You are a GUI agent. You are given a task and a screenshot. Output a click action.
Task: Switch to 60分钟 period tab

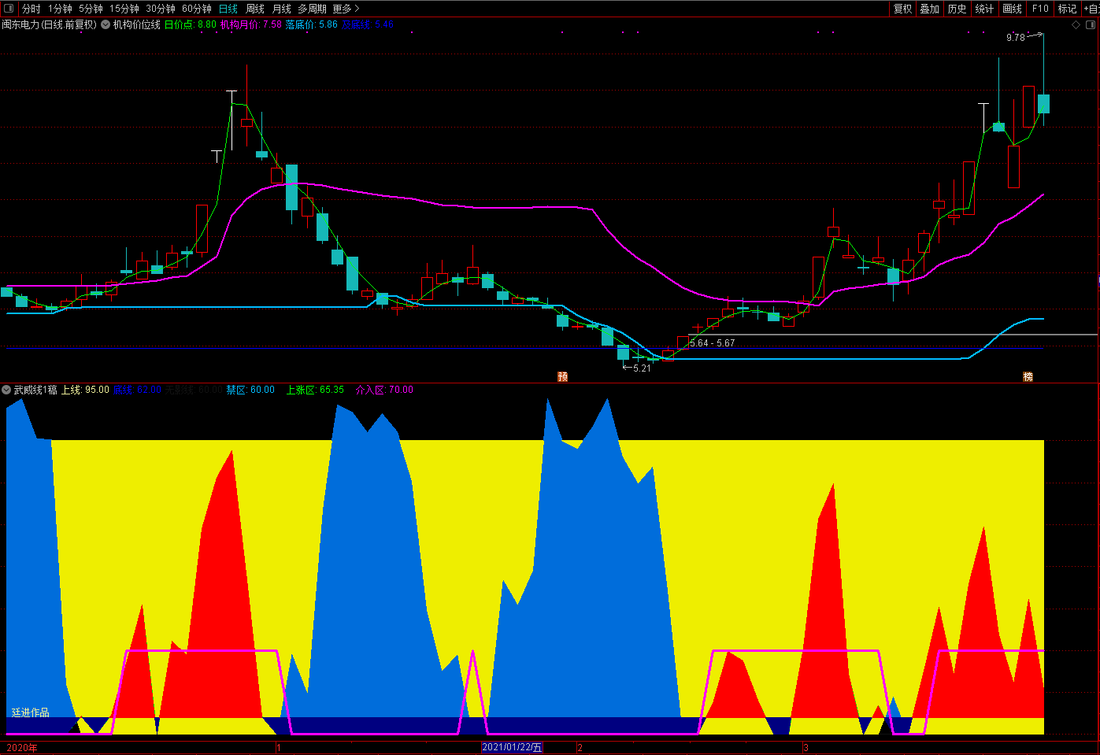197,9
